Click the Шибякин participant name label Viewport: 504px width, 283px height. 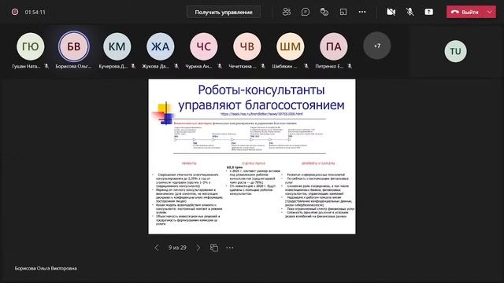286,66
